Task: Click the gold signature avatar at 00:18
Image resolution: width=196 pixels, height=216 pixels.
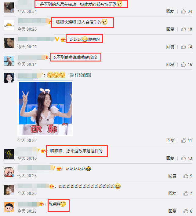Action: pyautogui.click(x=9, y=154)
